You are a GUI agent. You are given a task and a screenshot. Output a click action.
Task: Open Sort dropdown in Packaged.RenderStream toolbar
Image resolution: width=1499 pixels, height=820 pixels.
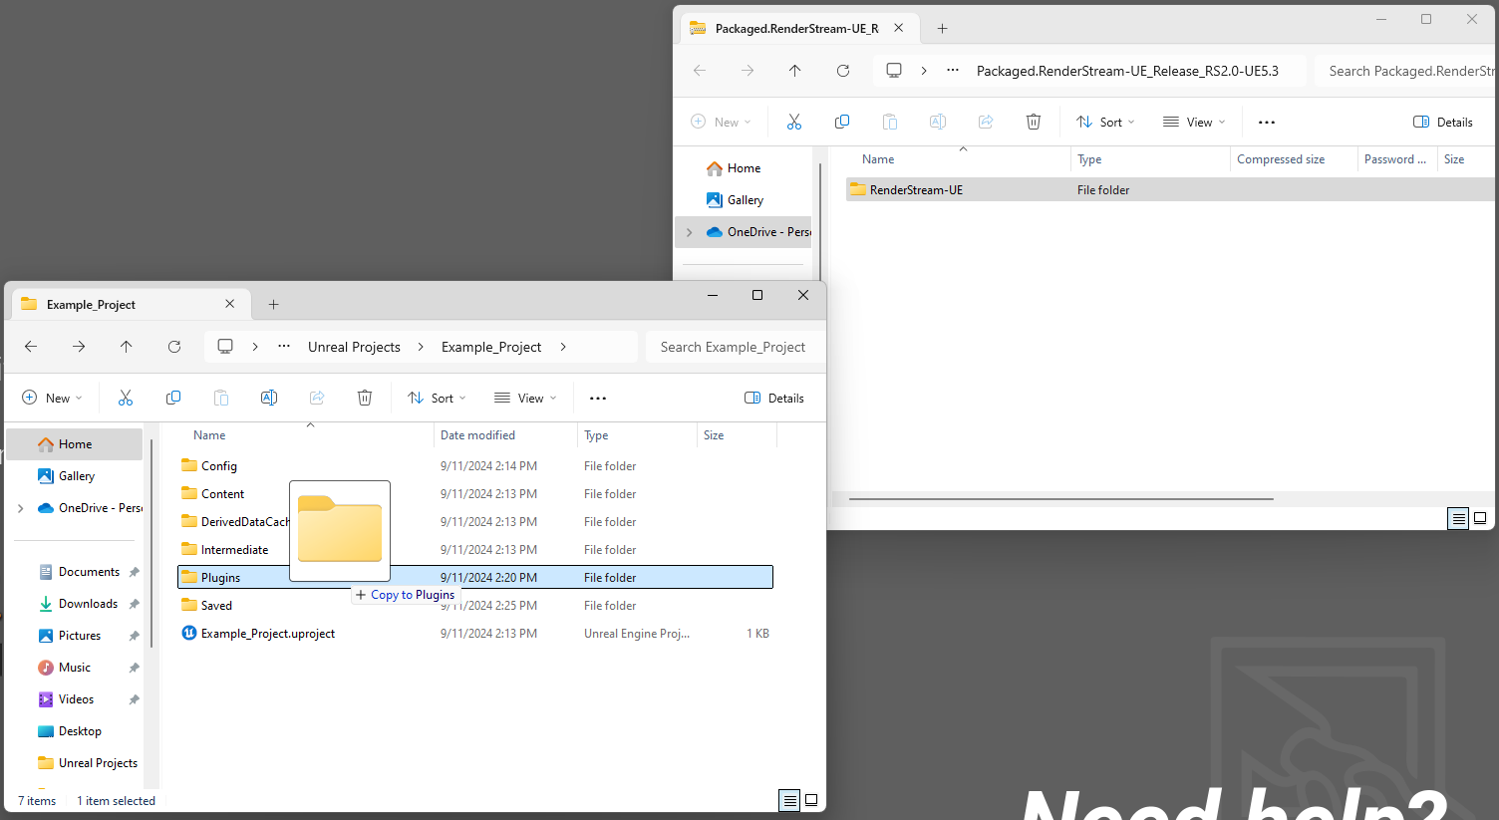(x=1105, y=122)
